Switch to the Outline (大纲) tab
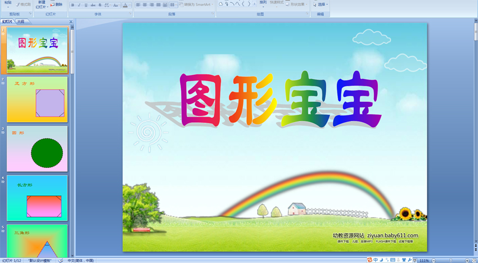The width and height of the screenshot is (478, 263). tap(21, 22)
